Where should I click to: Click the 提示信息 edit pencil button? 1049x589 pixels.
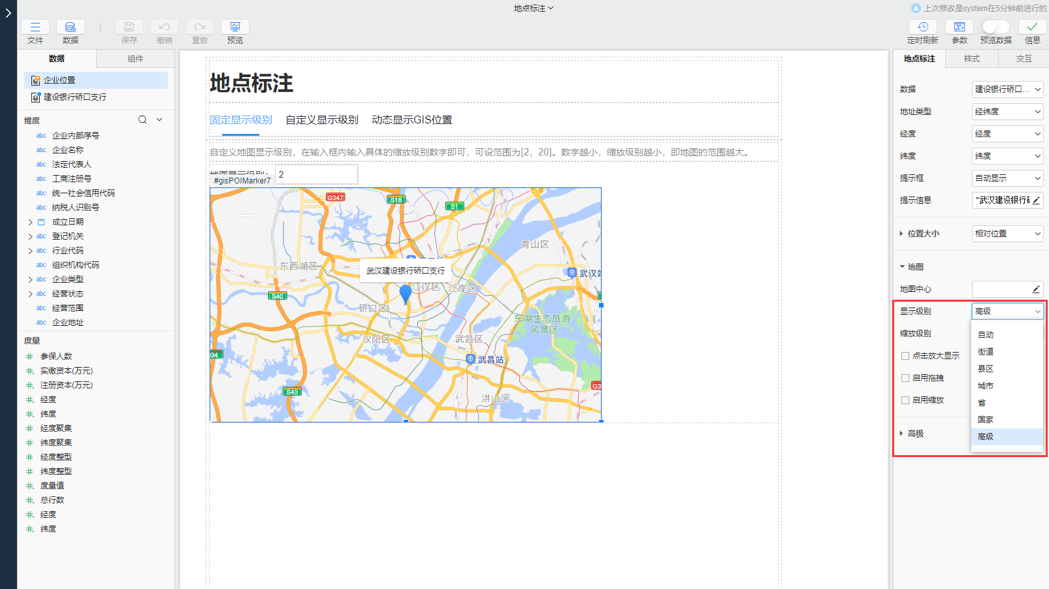(x=1037, y=200)
